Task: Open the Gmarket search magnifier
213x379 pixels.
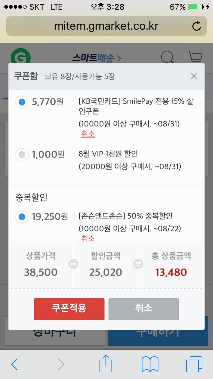Action: click(x=167, y=57)
